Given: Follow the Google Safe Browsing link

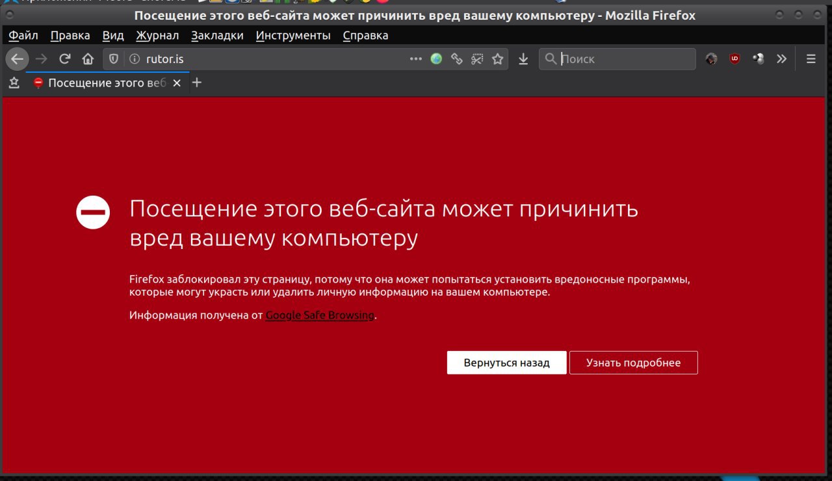Looking at the screenshot, I should pos(320,315).
